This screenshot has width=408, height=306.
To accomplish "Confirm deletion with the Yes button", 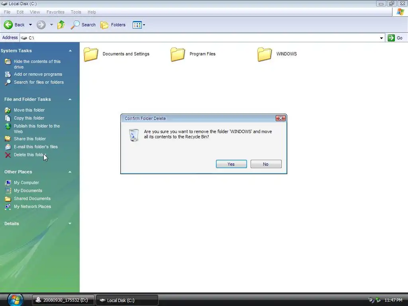I will pos(231,164).
